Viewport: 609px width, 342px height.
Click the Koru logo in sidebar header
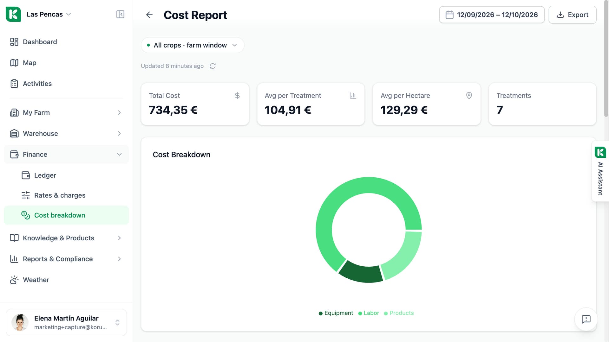pyautogui.click(x=13, y=14)
